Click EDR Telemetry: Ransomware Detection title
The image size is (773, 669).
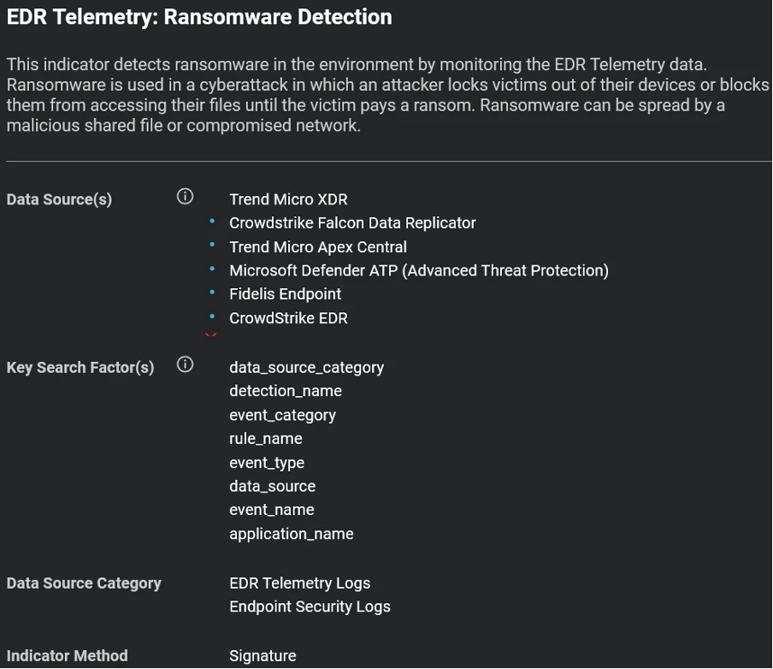pos(199,17)
